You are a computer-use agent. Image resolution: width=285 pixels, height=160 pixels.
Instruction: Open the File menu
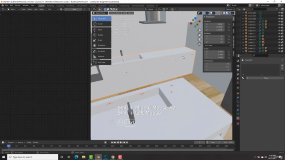pos(7,5)
